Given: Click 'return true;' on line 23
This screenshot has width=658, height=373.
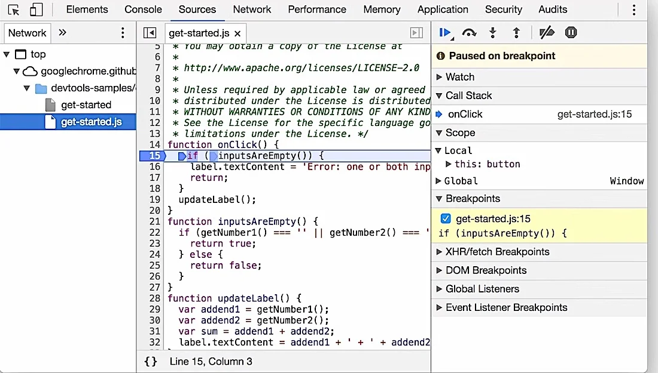Looking at the screenshot, I should 223,243.
